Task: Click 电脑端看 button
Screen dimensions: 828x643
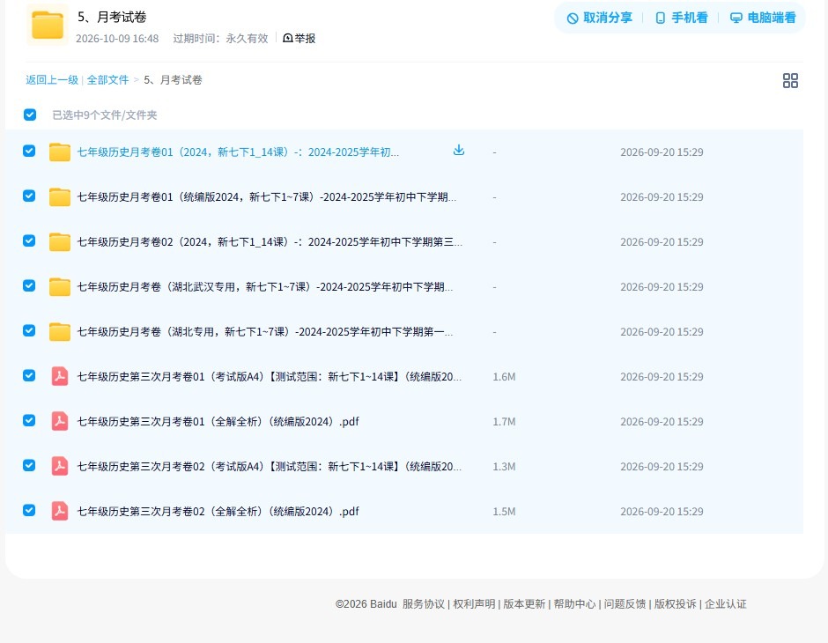Action: [763, 18]
